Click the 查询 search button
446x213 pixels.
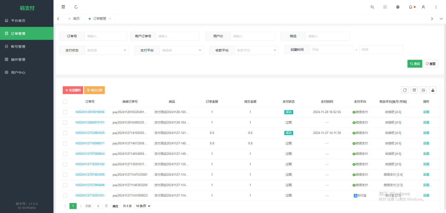[415, 63]
